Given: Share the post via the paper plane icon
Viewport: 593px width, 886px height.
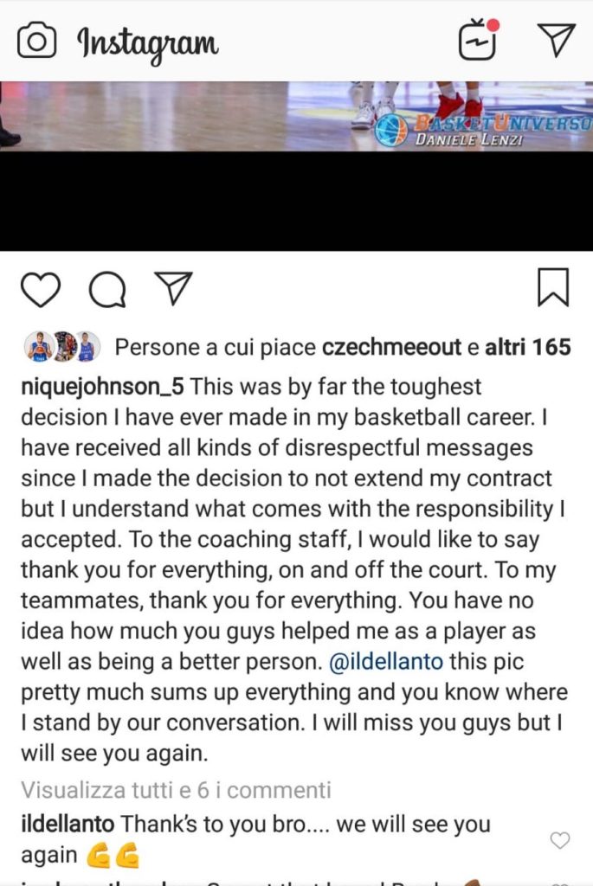Looking at the screenshot, I should pyautogui.click(x=172, y=288).
